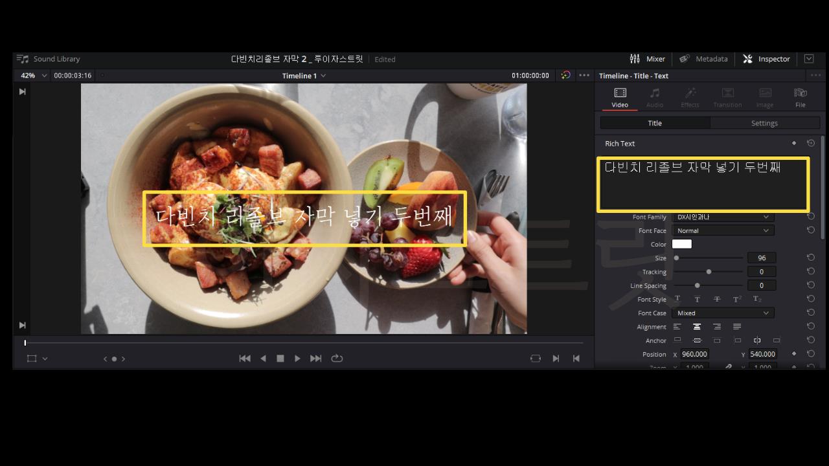The width and height of the screenshot is (829, 466).
Task: Go to last frame
Action: click(x=316, y=358)
